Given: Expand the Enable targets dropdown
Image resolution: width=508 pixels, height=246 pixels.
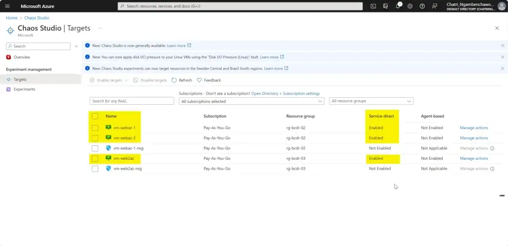Looking at the screenshot, I should tap(109, 80).
